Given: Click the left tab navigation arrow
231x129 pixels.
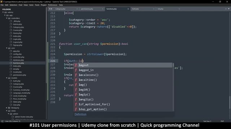Looking at the screenshot, I should click(50, 9).
